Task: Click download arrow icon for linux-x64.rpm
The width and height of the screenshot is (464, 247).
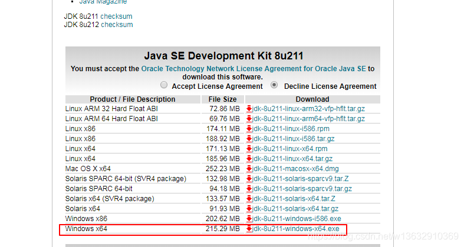Action: (x=249, y=149)
